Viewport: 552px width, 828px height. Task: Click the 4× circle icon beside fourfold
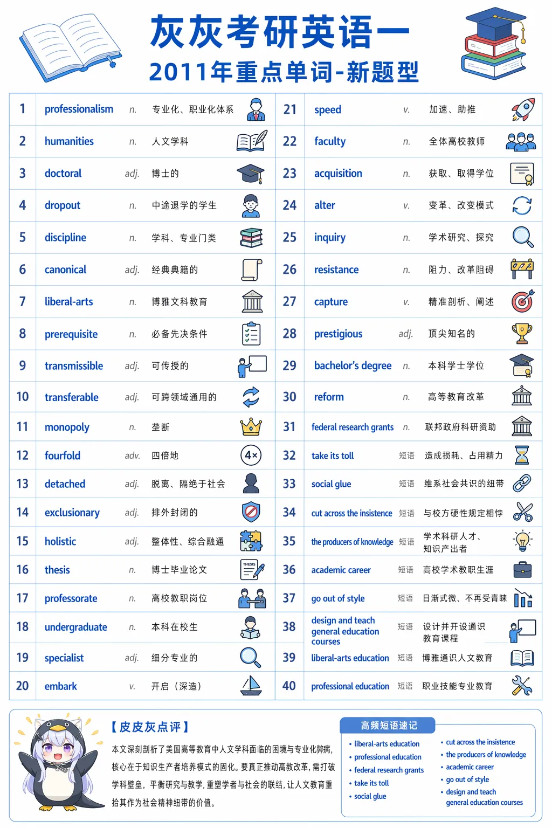coord(251,456)
